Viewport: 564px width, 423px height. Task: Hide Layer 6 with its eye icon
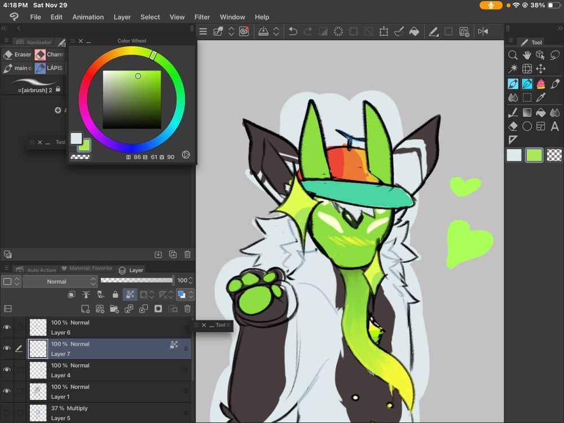pos(6,327)
